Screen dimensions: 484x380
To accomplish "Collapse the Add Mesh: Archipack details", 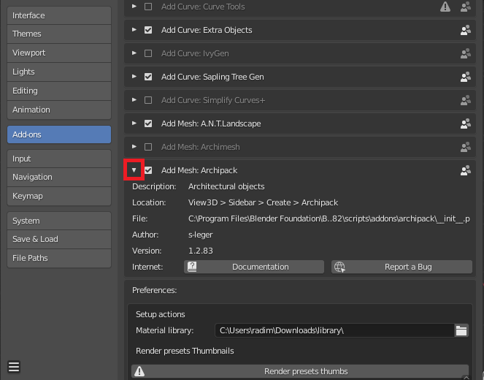I will point(134,170).
